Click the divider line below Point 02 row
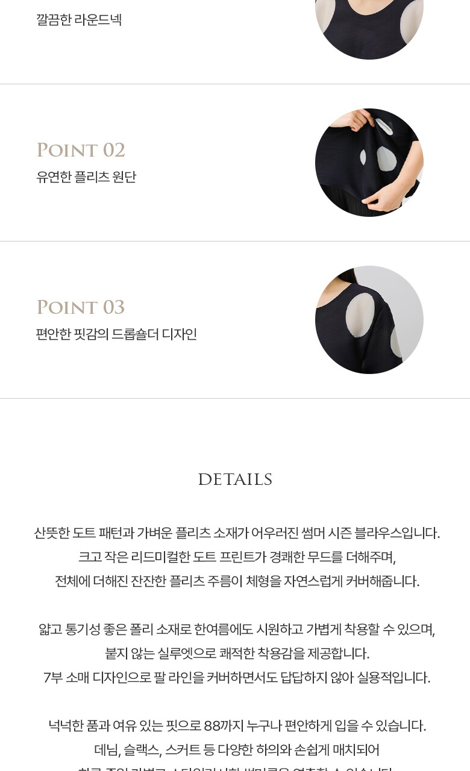The height and width of the screenshot is (771, 470). tap(235, 242)
